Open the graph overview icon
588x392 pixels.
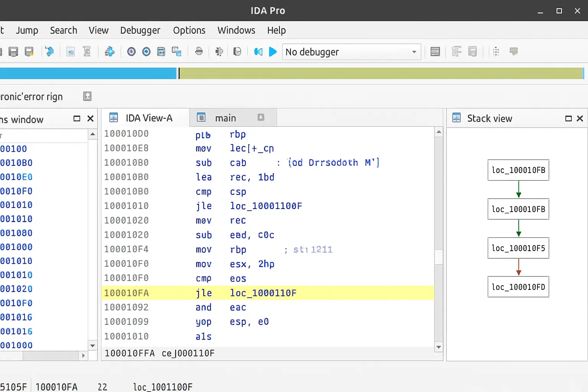(435, 51)
